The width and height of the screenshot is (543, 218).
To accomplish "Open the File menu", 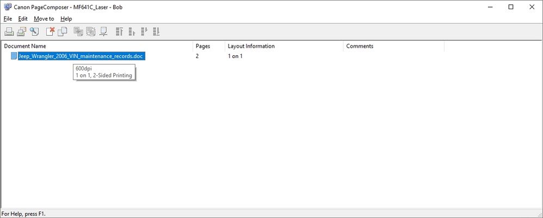I will coord(8,18).
